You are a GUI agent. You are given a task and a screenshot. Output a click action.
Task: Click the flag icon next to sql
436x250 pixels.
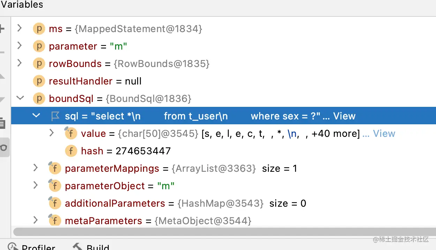tap(55, 116)
